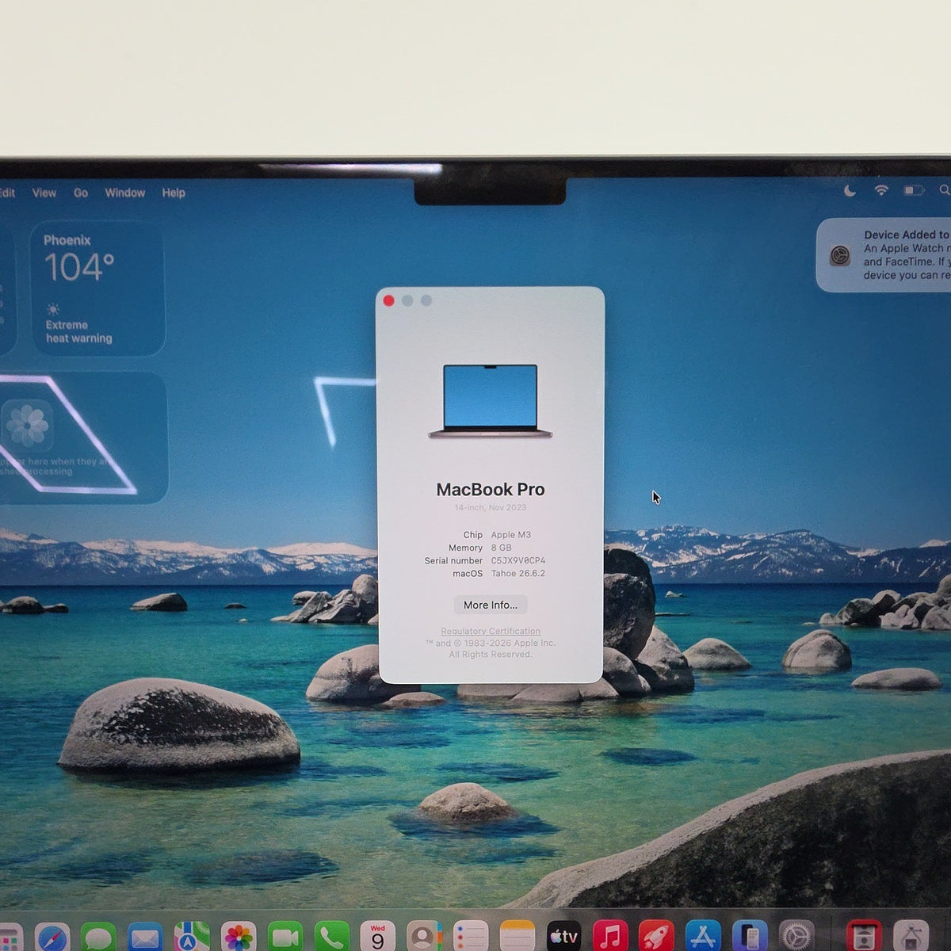Open the Phoenix weather widget
Screen dimensions: 951x951
point(97,288)
